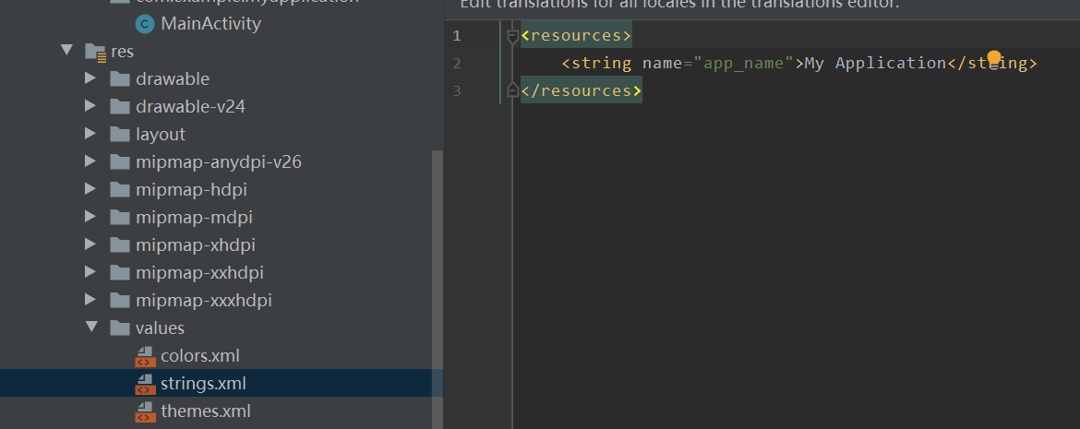Viewport: 1080px width, 429px height.
Task: Click the fold marker beside opening resources tag
Action: click(513, 37)
